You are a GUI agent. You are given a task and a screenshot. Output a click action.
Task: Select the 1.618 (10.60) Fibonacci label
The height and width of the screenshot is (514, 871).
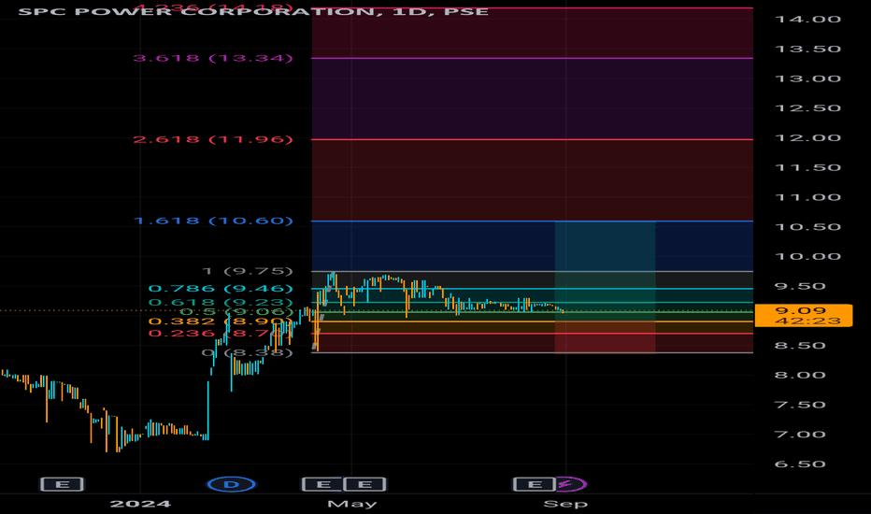point(213,221)
